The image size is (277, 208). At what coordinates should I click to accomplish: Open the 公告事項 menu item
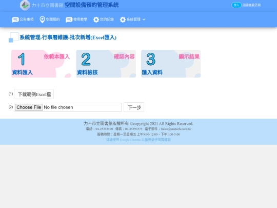pos(23,20)
